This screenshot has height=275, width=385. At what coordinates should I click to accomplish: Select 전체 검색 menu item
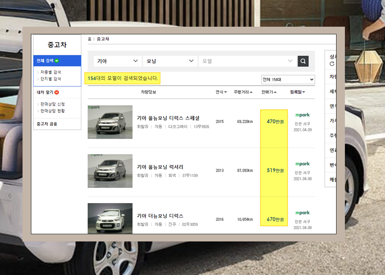(x=57, y=61)
